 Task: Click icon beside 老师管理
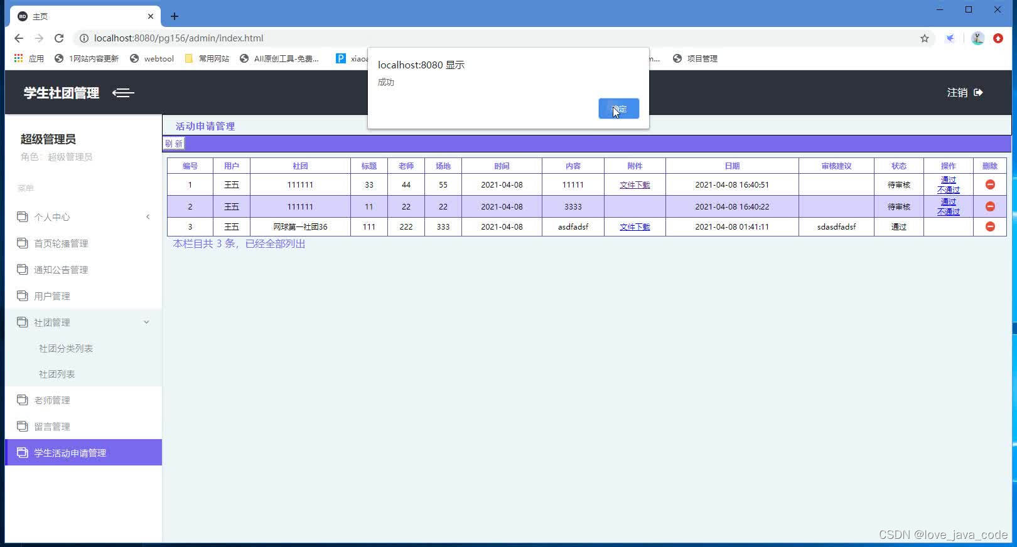coord(23,400)
